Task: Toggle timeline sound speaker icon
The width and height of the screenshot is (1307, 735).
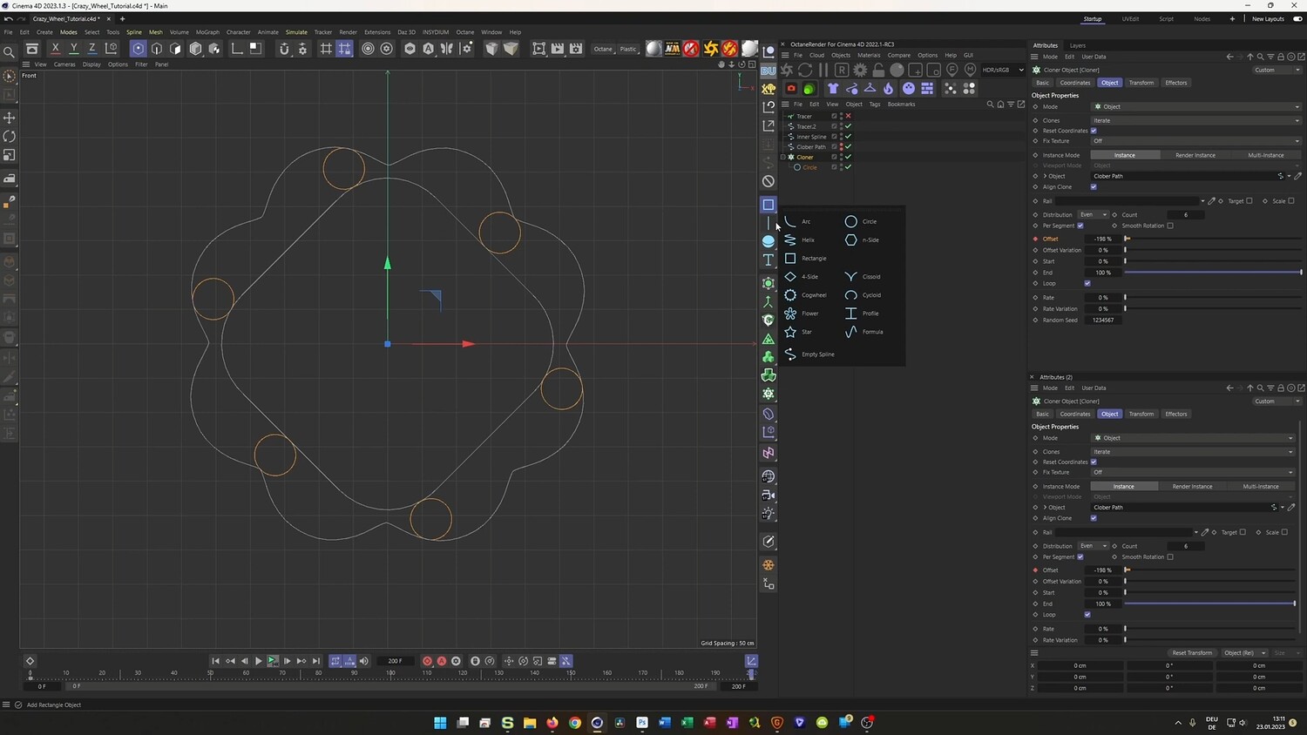Action: tap(364, 661)
